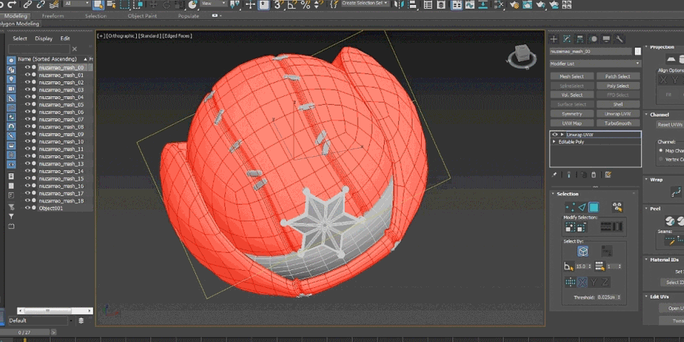Open Select by Name dialog icon
Viewport: 684px width, 342px height.
[111, 4]
